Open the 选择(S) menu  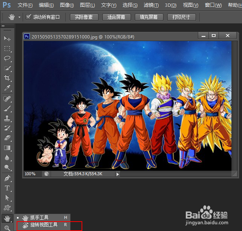tap(130, 5)
